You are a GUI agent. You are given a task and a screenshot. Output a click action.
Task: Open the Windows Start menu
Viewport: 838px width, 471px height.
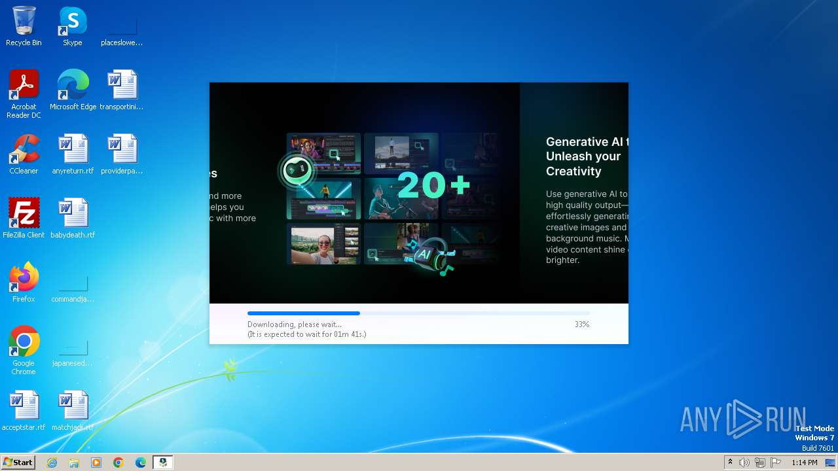click(18, 462)
